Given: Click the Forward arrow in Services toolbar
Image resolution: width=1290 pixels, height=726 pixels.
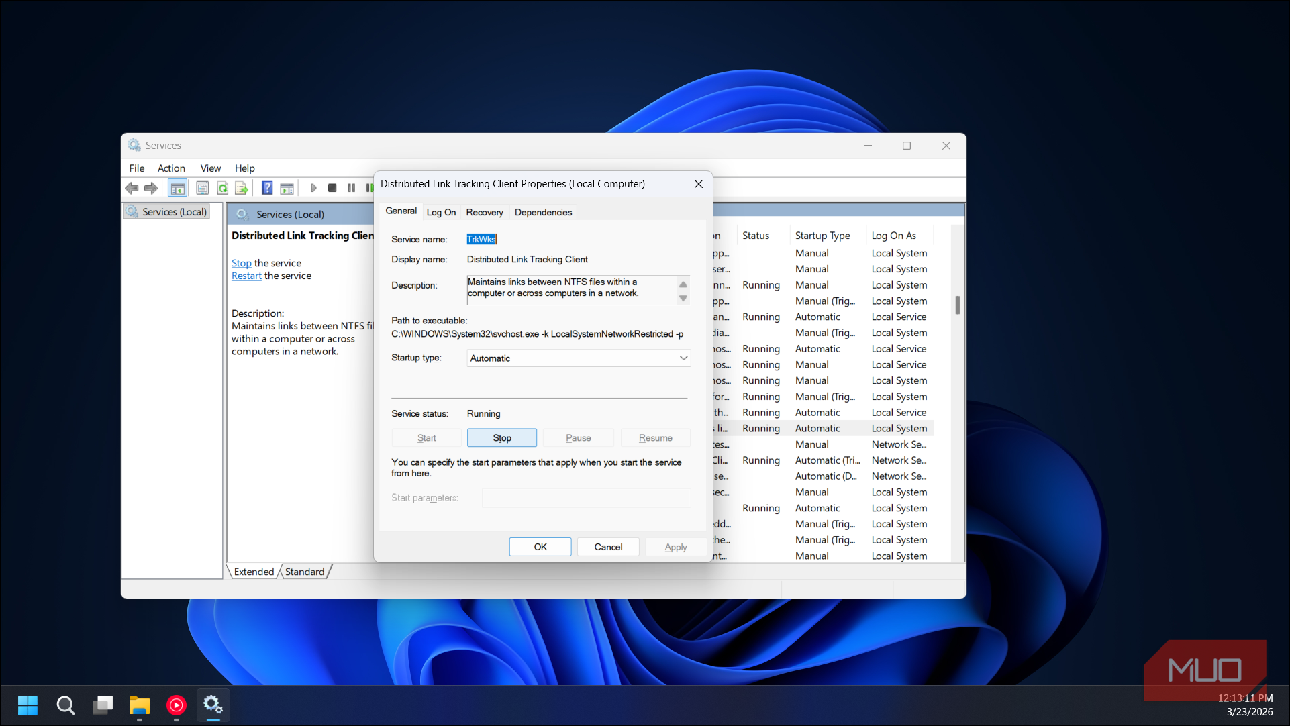Looking at the screenshot, I should [151, 189].
